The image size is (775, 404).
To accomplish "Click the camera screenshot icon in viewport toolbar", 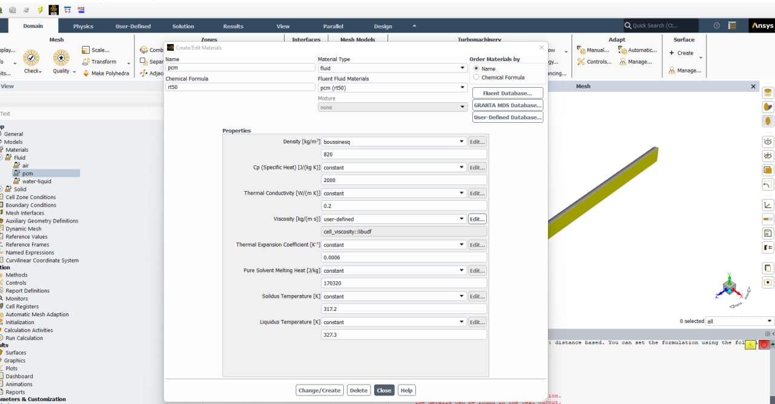I will pos(768,282).
